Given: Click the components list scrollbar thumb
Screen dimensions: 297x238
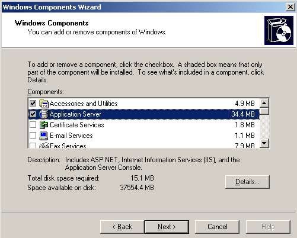Looking at the screenshot, I should point(264,111).
